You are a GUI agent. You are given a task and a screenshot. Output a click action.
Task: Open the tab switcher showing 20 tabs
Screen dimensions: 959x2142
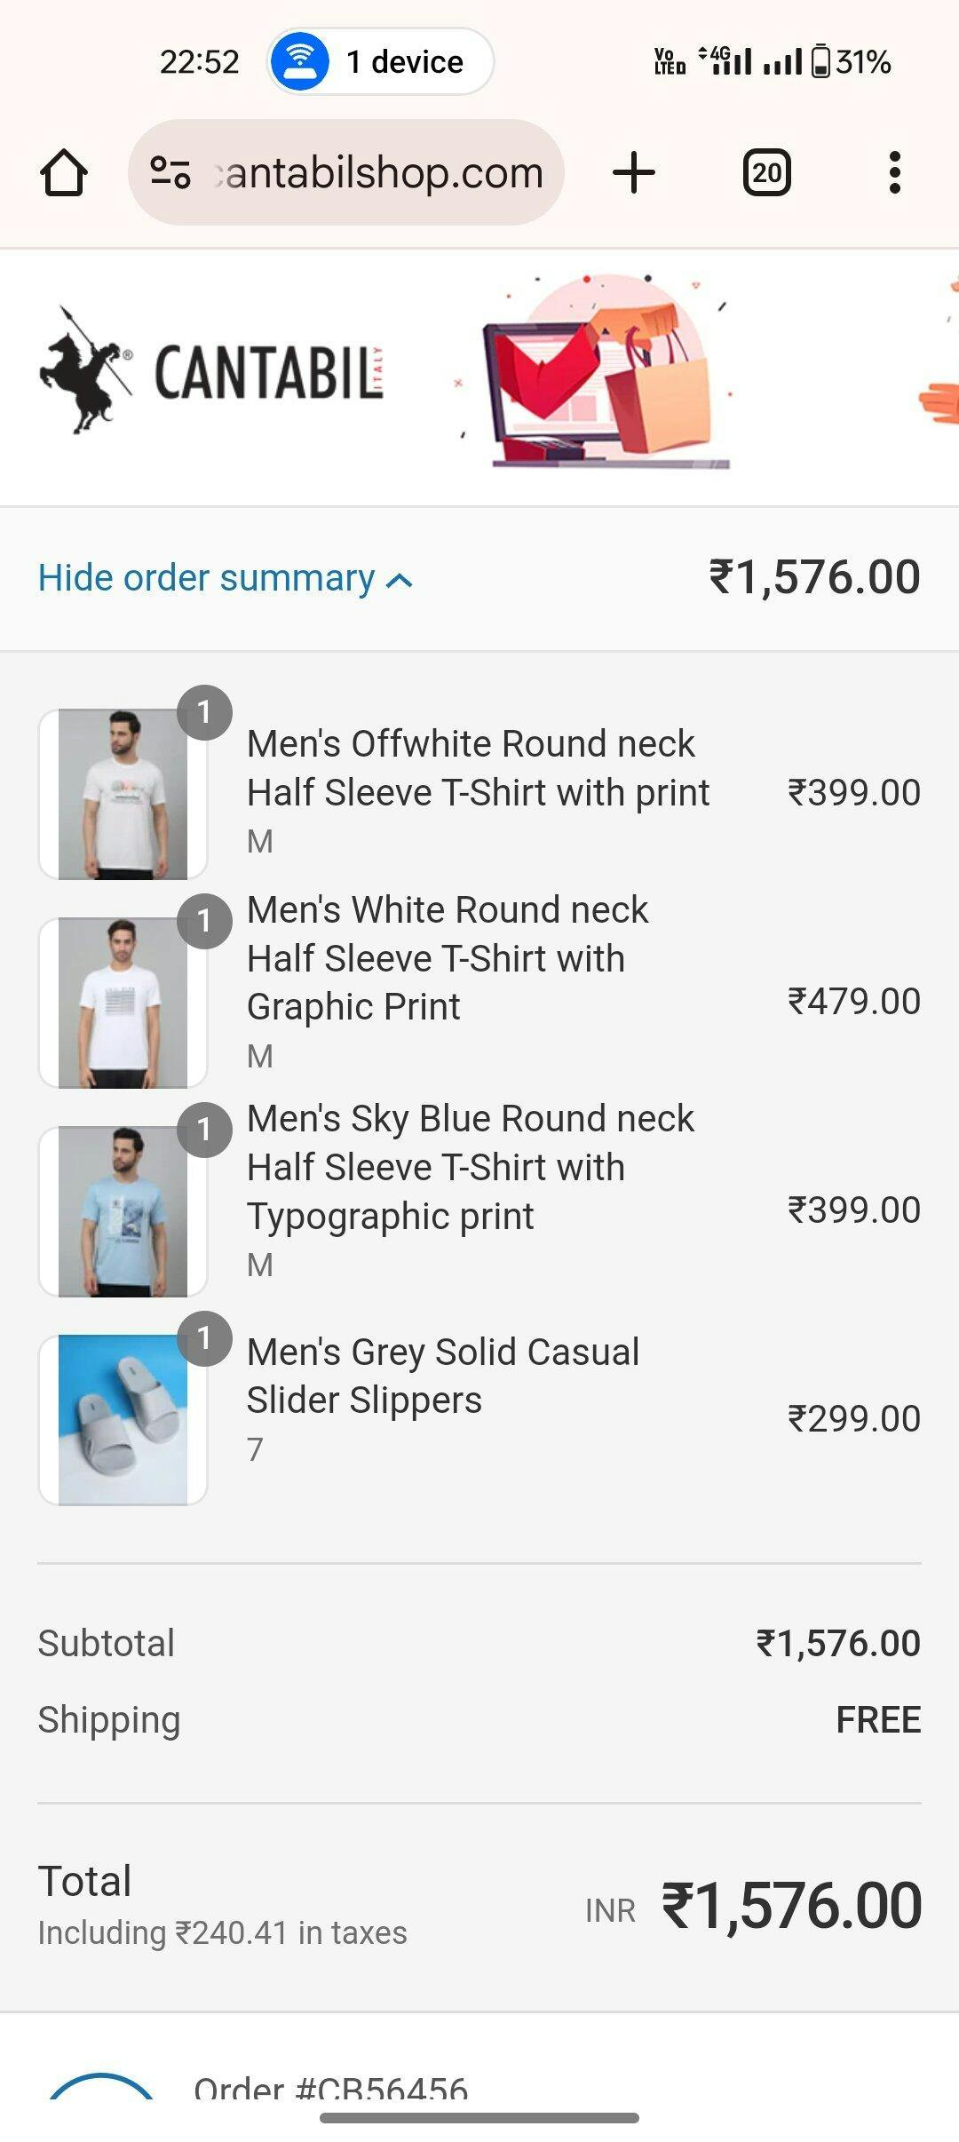pyautogui.click(x=766, y=172)
